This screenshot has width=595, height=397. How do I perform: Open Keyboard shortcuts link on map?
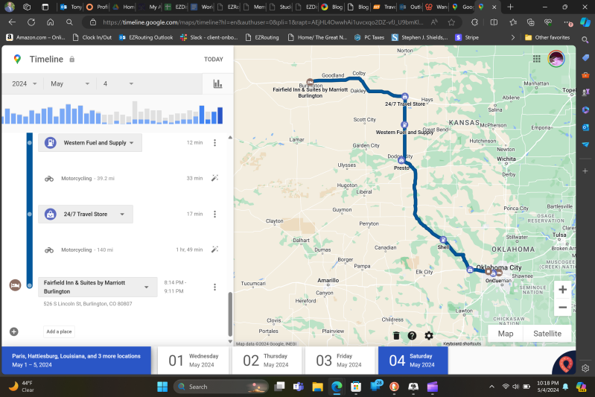click(462, 343)
